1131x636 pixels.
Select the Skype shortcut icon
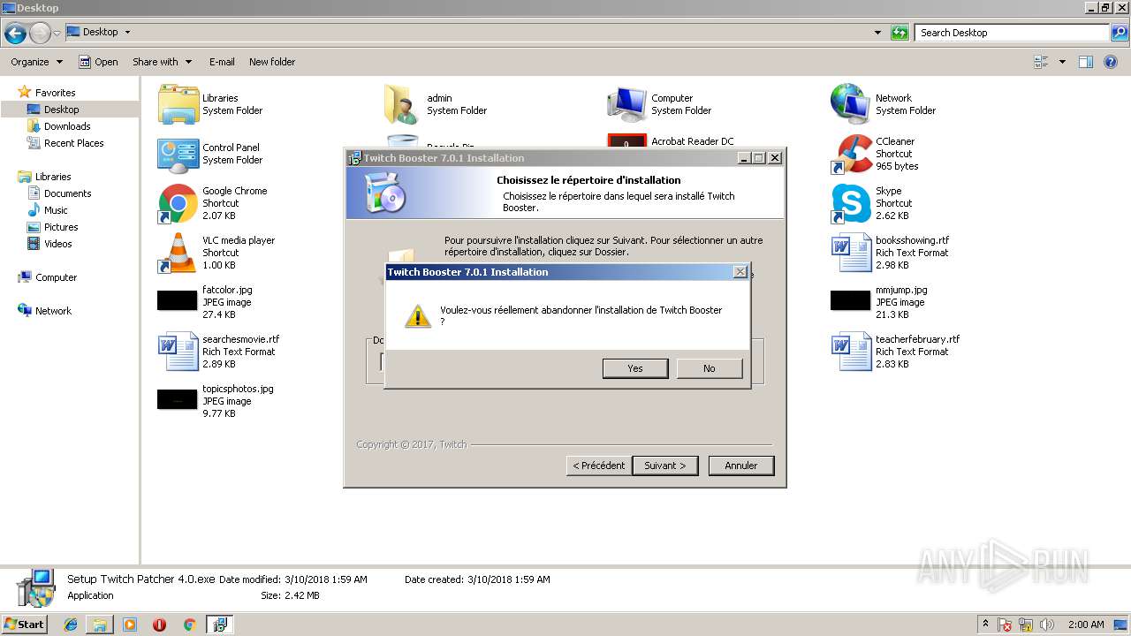tap(851, 203)
